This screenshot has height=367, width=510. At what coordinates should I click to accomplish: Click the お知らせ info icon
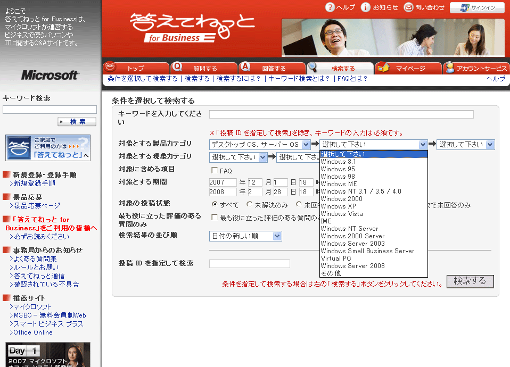(366, 7)
